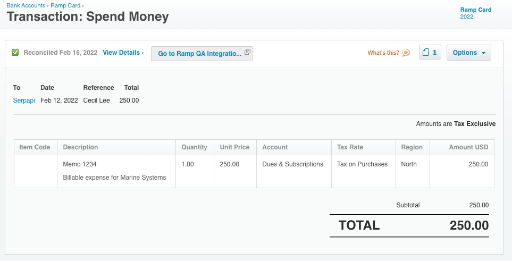Click Memo 1234 description text
This screenshot has height=261, width=512.
80,164
